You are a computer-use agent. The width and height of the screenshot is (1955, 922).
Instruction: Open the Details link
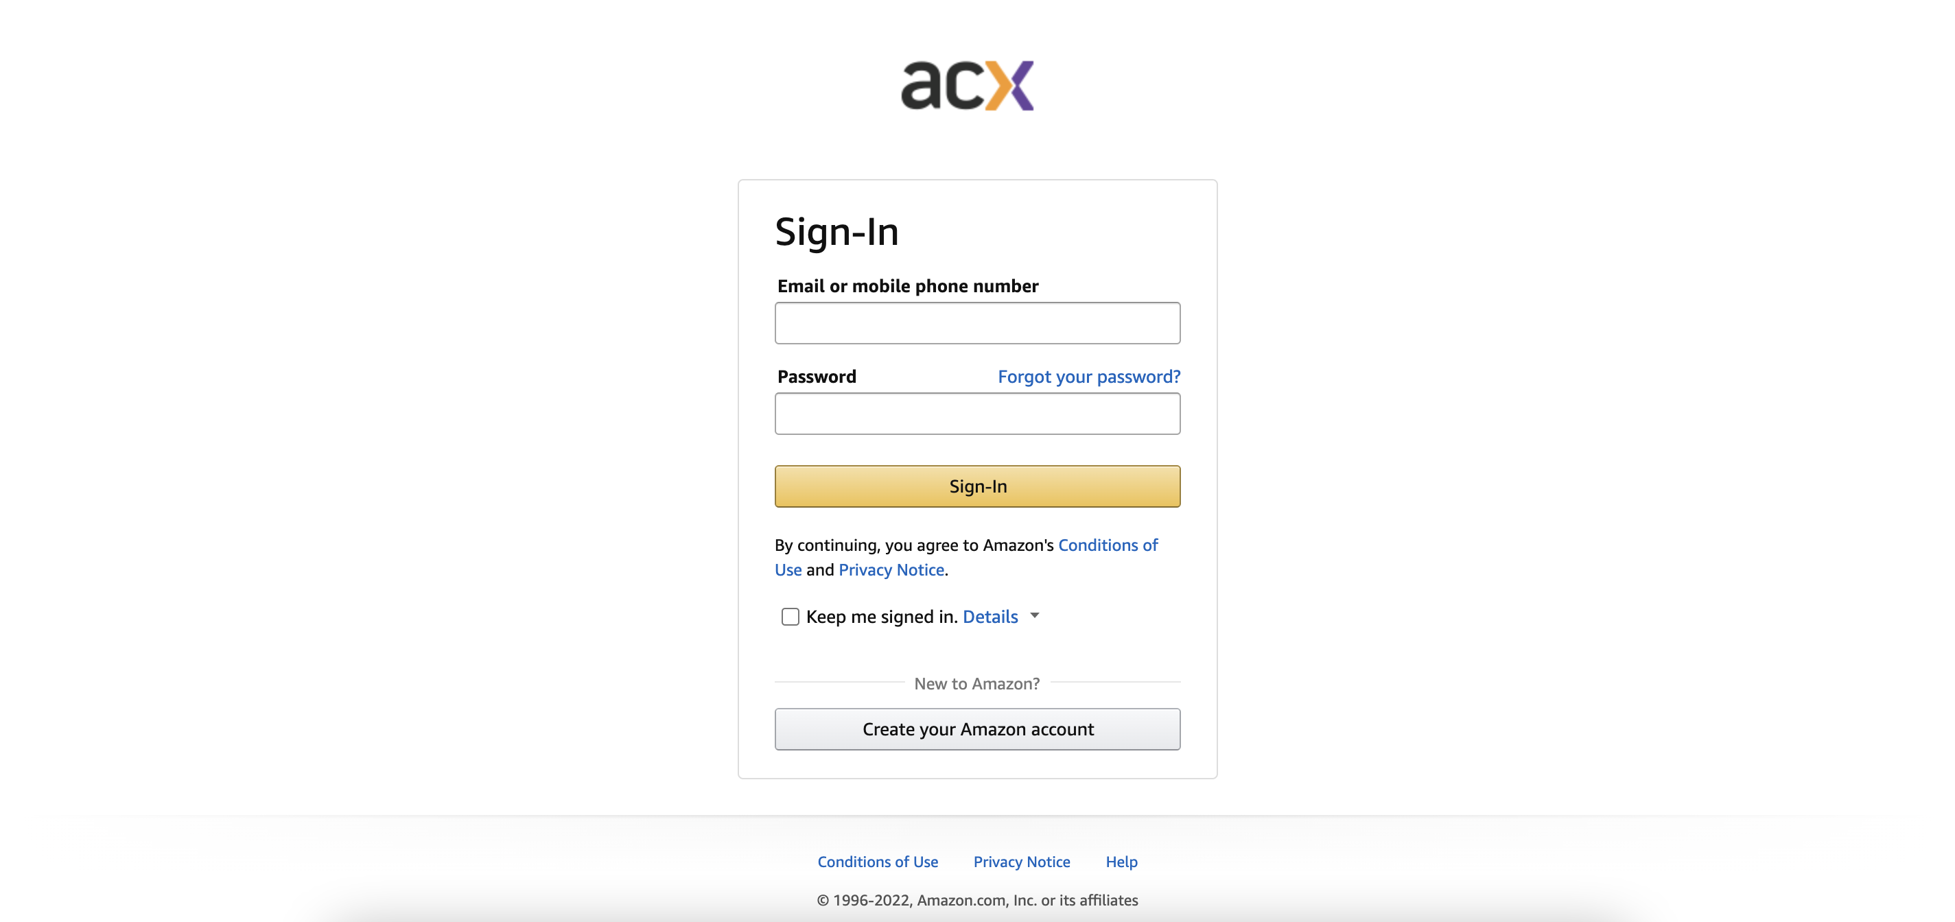coord(990,616)
